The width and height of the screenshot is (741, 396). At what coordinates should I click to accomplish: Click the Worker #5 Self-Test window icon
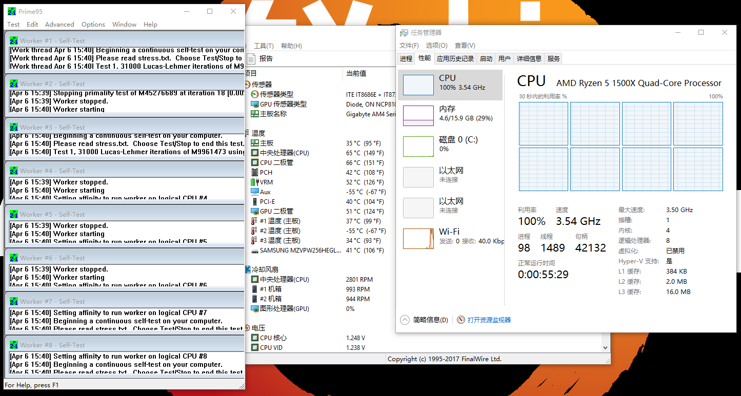[x=14, y=214]
